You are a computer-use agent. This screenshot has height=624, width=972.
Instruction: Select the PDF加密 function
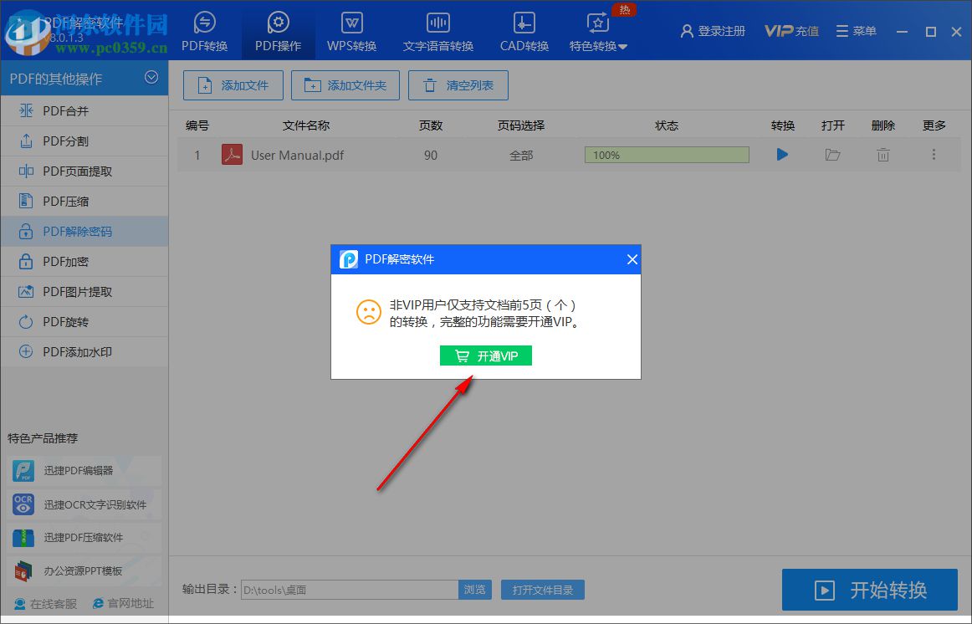click(x=63, y=261)
